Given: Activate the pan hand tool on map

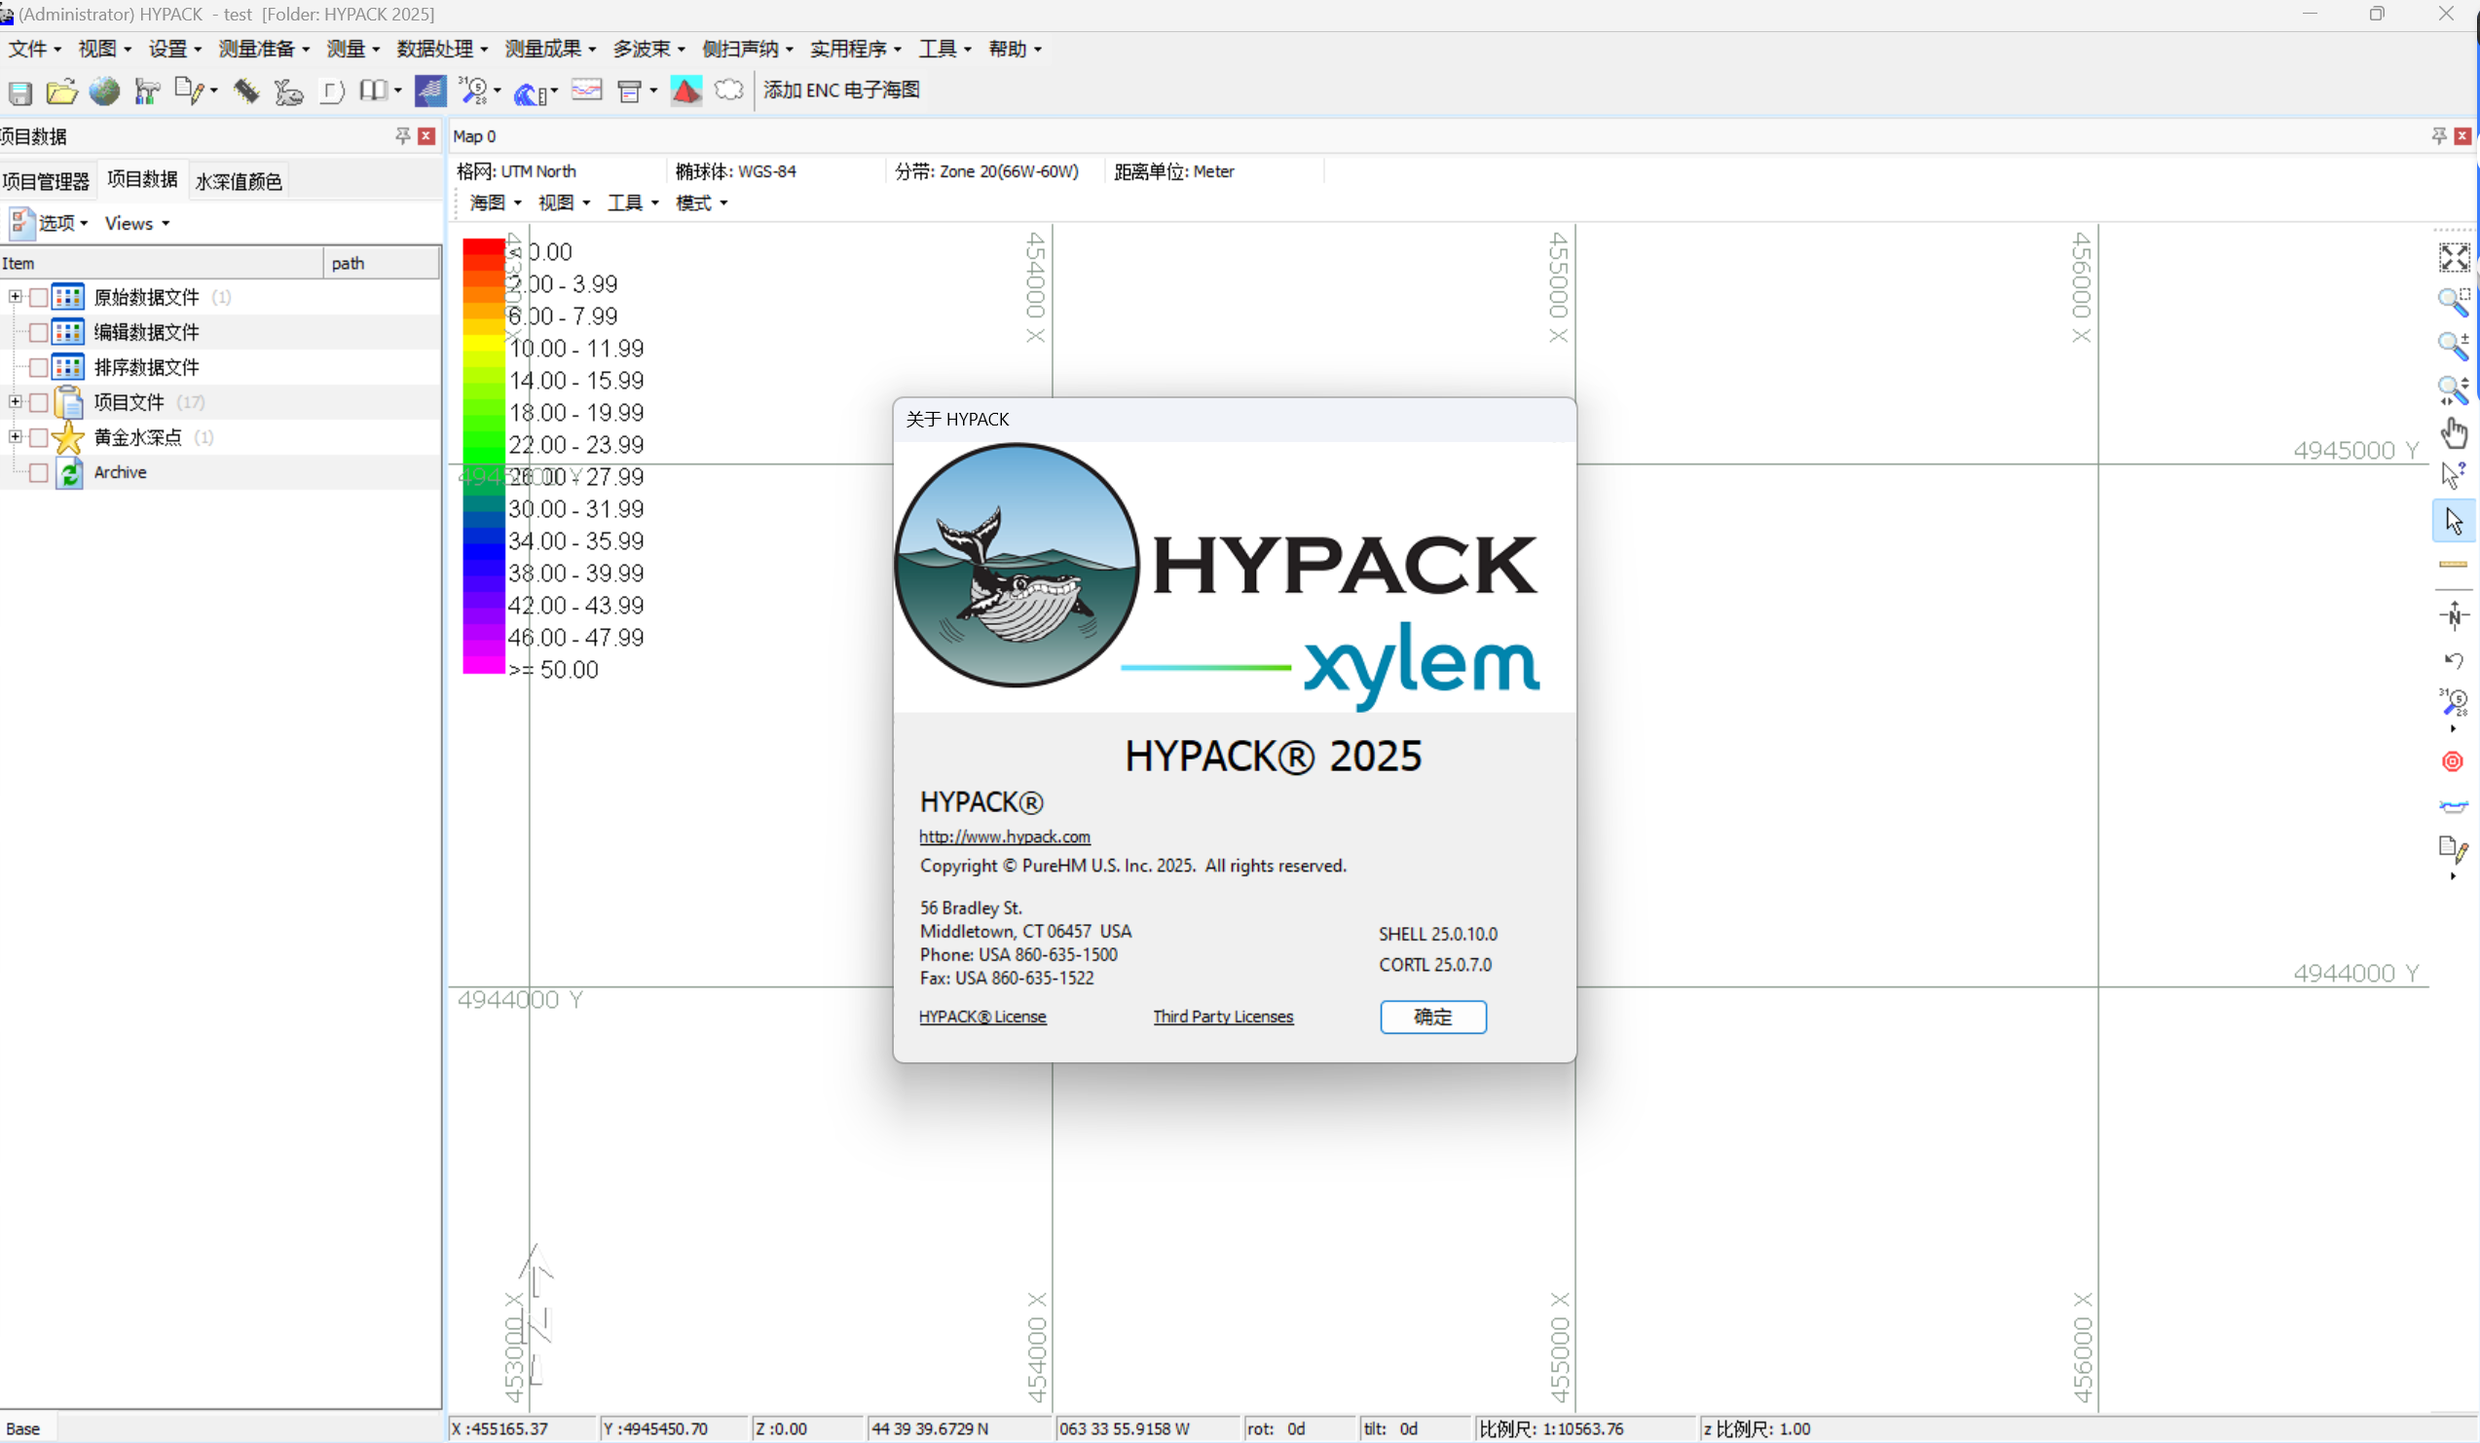Looking at the screenshot, I should click(2454, 433).
